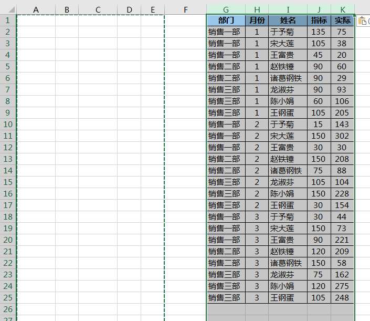Click 诸葛钢铁 in row 6
Viewport: 370px width, 321px height.
[x=288, y=78]
